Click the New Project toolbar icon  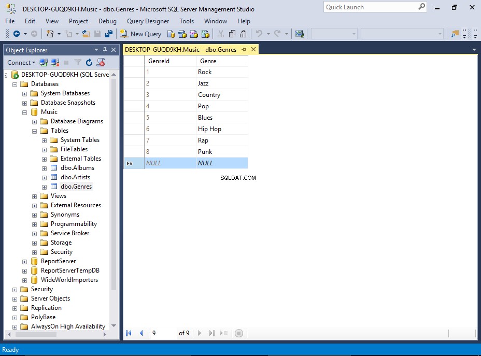[x=50, y=34]
